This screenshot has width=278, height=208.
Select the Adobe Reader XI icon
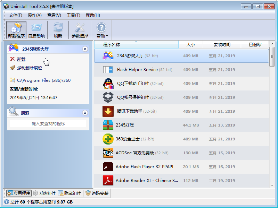[x=108, y=181]
